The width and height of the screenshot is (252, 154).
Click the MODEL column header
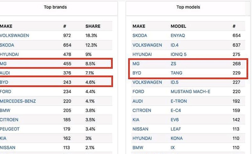point(178,26)
